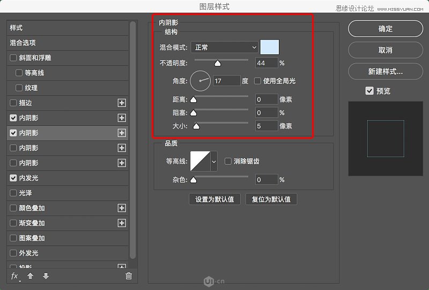Viewport: 429px width, 290px height.
Task: Click the light blue shadow color swatch
Action: pos(270,47)
